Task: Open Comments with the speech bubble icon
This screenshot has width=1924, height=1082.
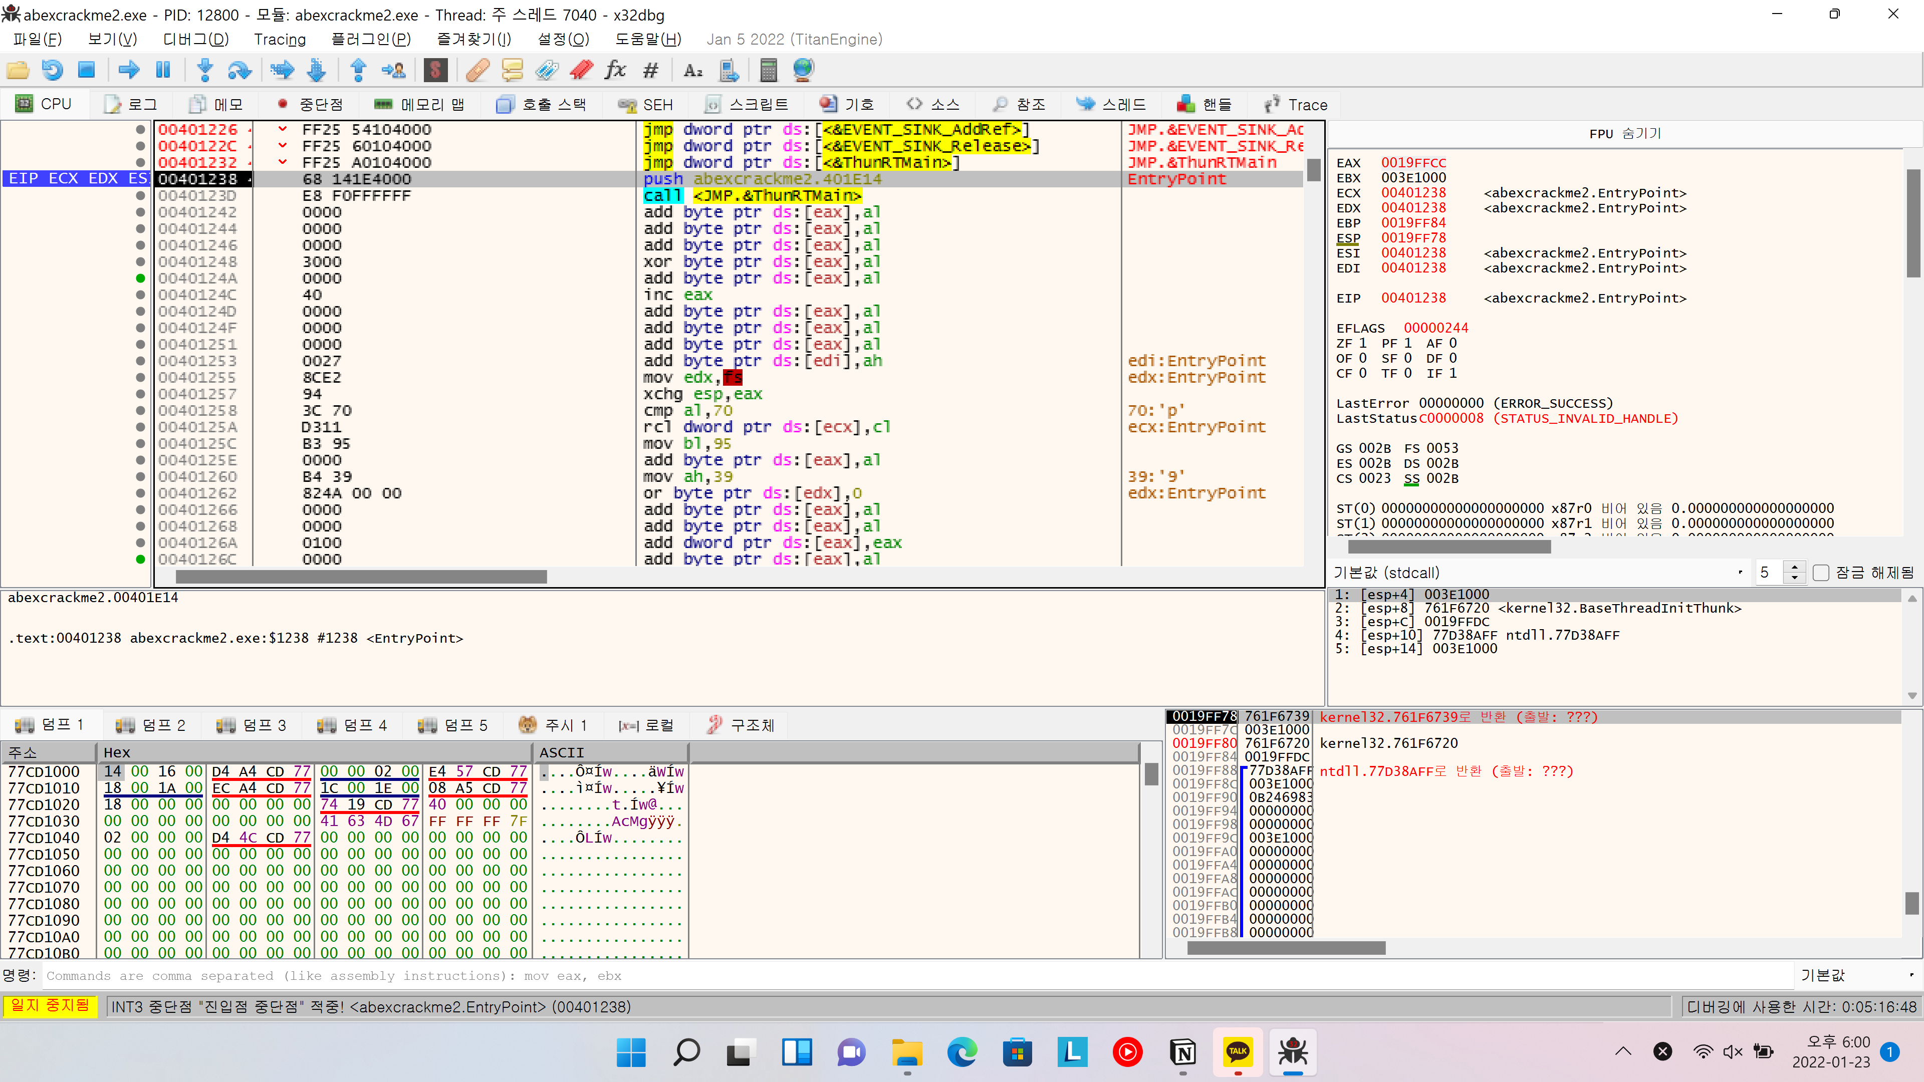Action: click(513, 70)
